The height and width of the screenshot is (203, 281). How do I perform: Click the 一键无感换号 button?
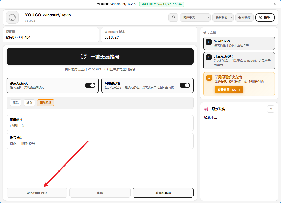(100, 56)
